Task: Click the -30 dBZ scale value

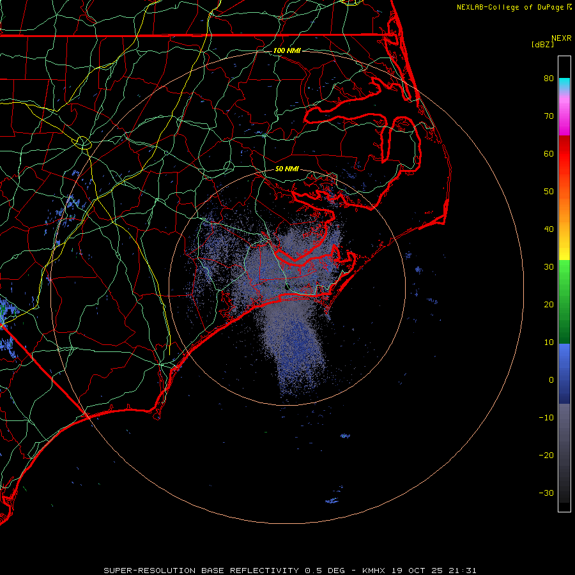Action: (546, 493)
